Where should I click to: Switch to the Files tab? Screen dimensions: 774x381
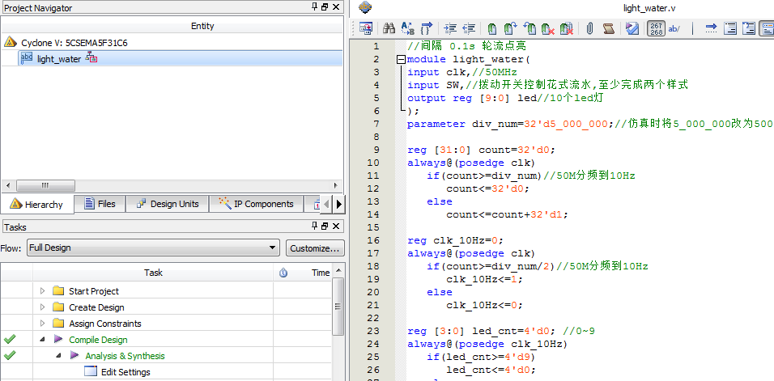click(100, 204)
